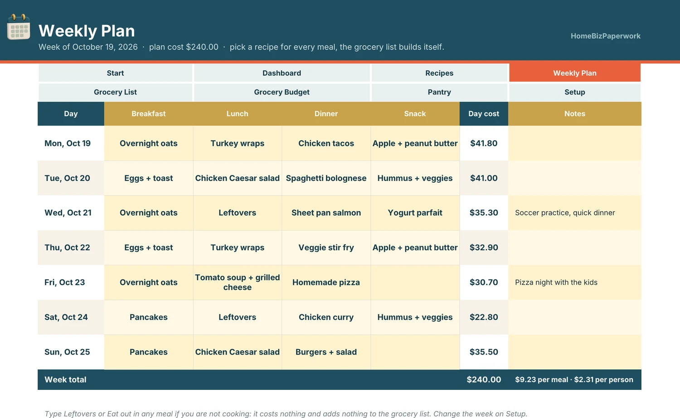Select the Breakfast column header
Screen dimensions: 680x418
tap(149, 114)
